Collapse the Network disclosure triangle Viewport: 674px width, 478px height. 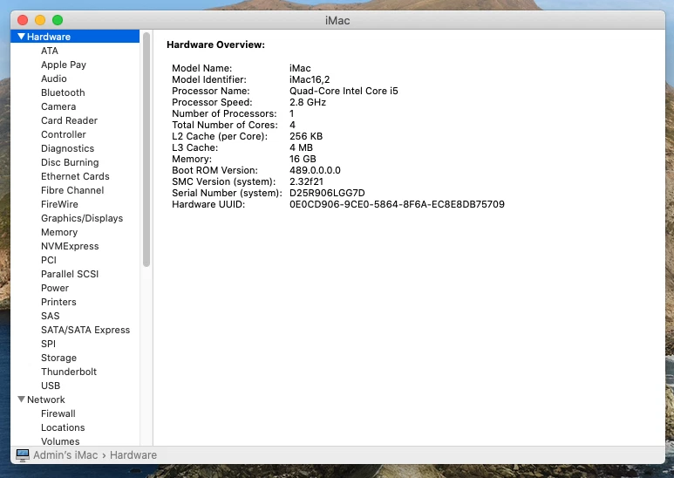click(x=21, y=399)
